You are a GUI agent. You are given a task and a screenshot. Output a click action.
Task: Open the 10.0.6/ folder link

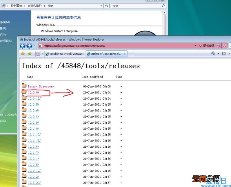34,111
